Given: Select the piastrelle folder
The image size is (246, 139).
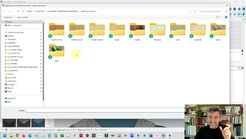Looking at the screenshot, I should 198,32.
